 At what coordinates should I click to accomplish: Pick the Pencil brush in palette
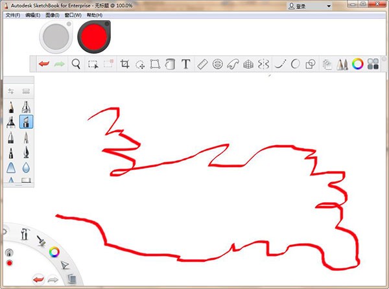coord(11,106)
